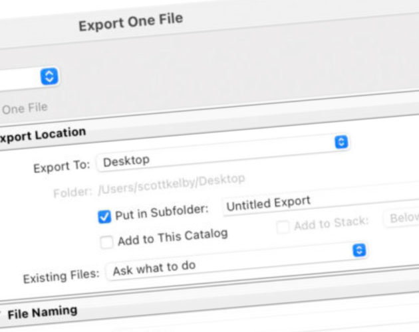The height and width of the screenshot is (332, 419).
Task: Click the Untitled Export subfolder name field
Action: click(313, 203)
